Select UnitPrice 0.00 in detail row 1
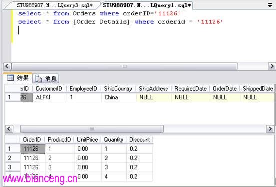 pyautogui.click(x=88, y=149)
